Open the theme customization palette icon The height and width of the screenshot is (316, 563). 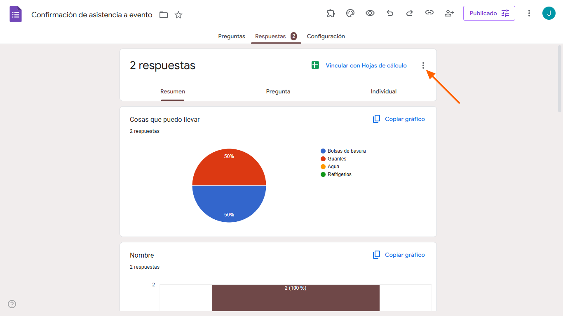350,13
